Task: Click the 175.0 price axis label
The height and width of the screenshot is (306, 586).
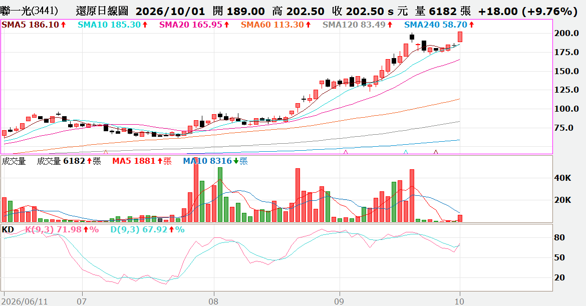Action: (x=566, y=52)
